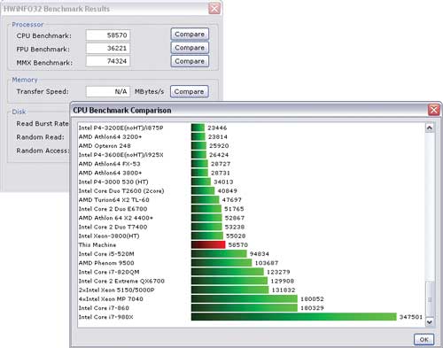Select row 'Intel P4-3600E(noHT)/i925X'

[x=251, y=155]
